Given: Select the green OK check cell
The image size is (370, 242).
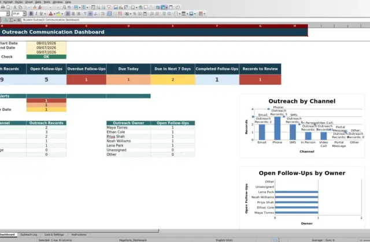Looking at the screenshot, I should coord(46,56).
